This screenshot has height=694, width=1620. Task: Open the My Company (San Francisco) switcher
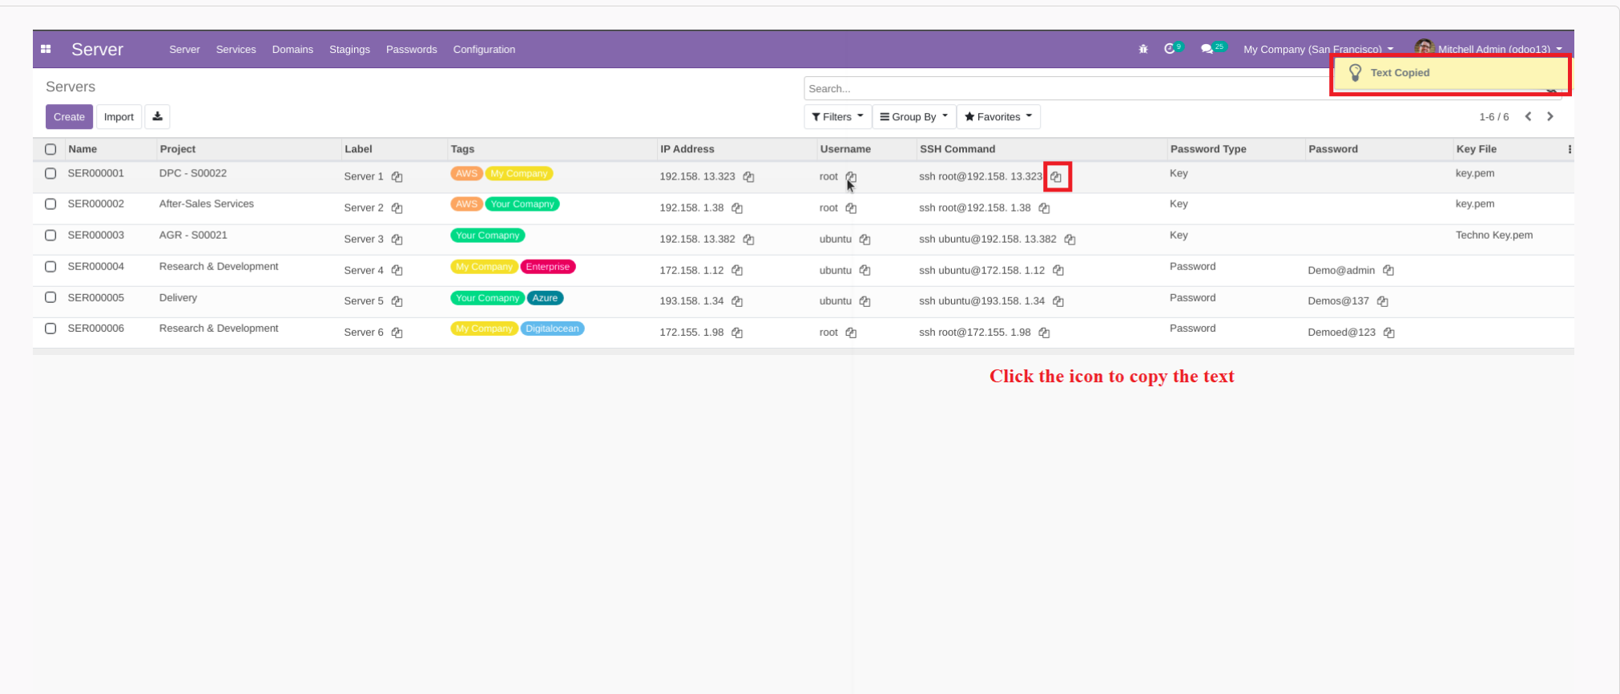[1318, 50]
